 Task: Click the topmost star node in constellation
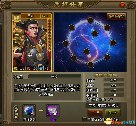pos(90,20)
